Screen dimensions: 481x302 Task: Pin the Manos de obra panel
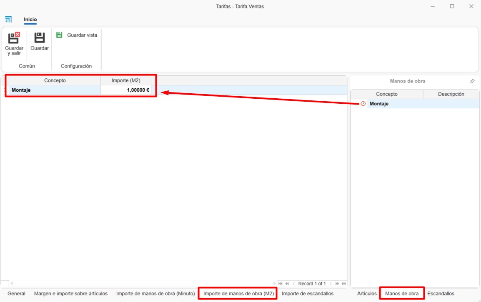click(472, 81)
